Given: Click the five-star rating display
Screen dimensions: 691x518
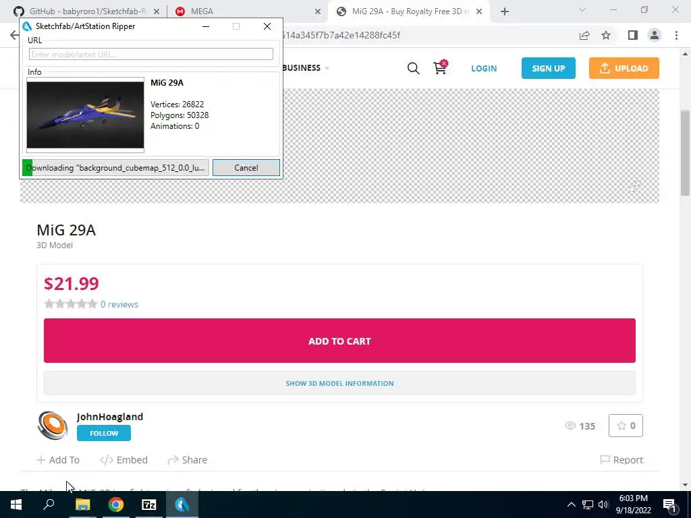Looking at the screenshot, I should 70,304.
